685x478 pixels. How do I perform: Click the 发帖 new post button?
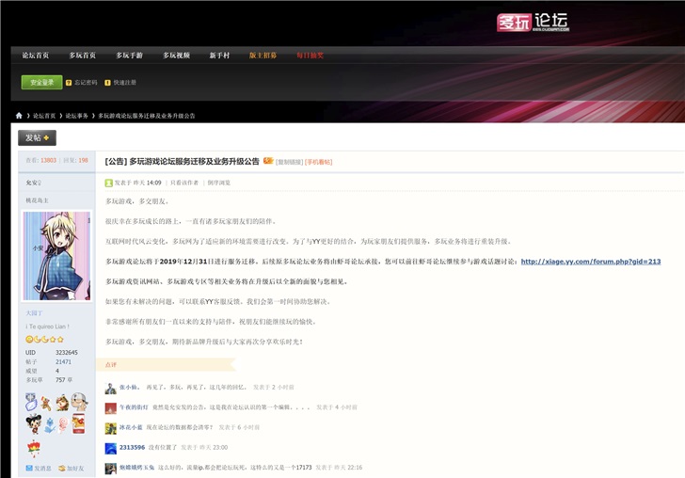(37, 137)
